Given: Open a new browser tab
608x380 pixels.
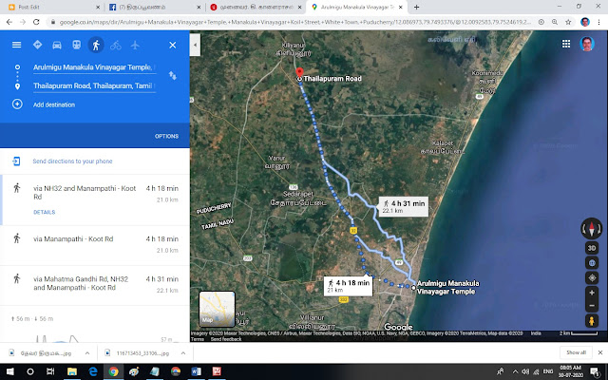Looking at the screenshot, I should [416, 7].
